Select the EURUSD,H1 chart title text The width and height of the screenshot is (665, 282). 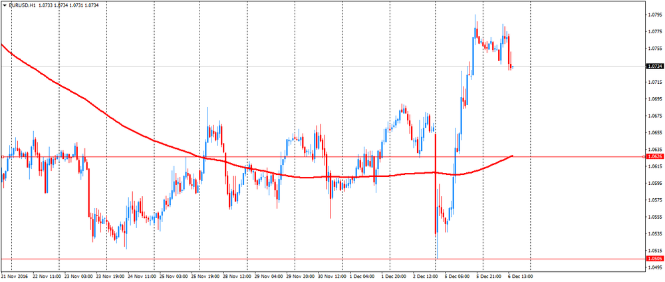(x=22, y=5)
